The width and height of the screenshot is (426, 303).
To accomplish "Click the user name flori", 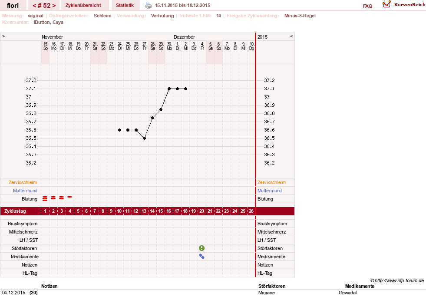I will click(13, 6).
